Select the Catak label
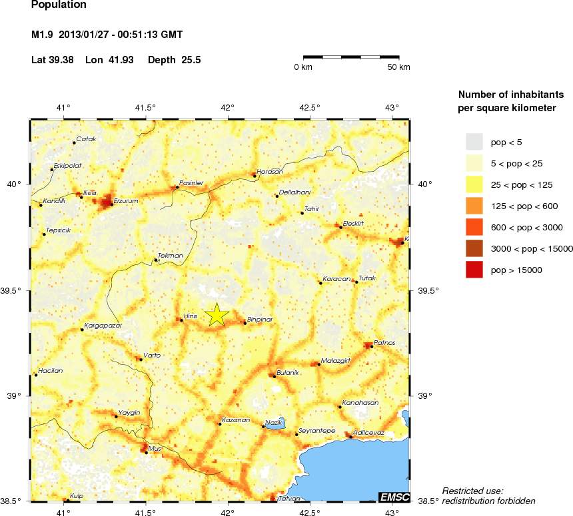This screenshot has width=573, height=516. coord(86,139)
